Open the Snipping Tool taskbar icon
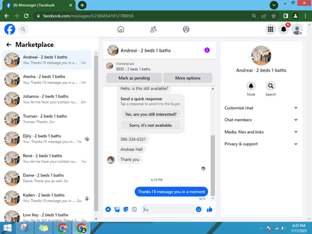The height and width of the screenshot is (234, 312). [x=25, y=228]
